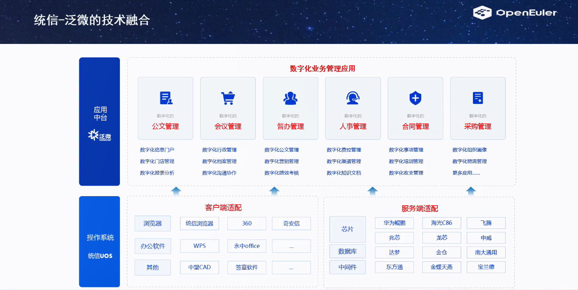
Task: Click the 金仓 box
Action: click(x=442, y=253)
